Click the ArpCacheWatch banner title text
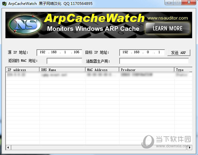The image size is (198, 155). [94, 18]
